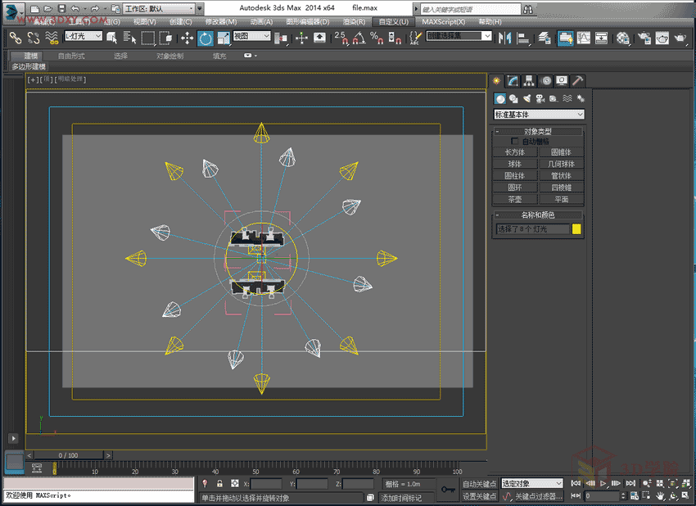Viewport: 696px width, 506px height.
Task: Select the Rotate tool in main toolbar
Action: pos(205,38)
